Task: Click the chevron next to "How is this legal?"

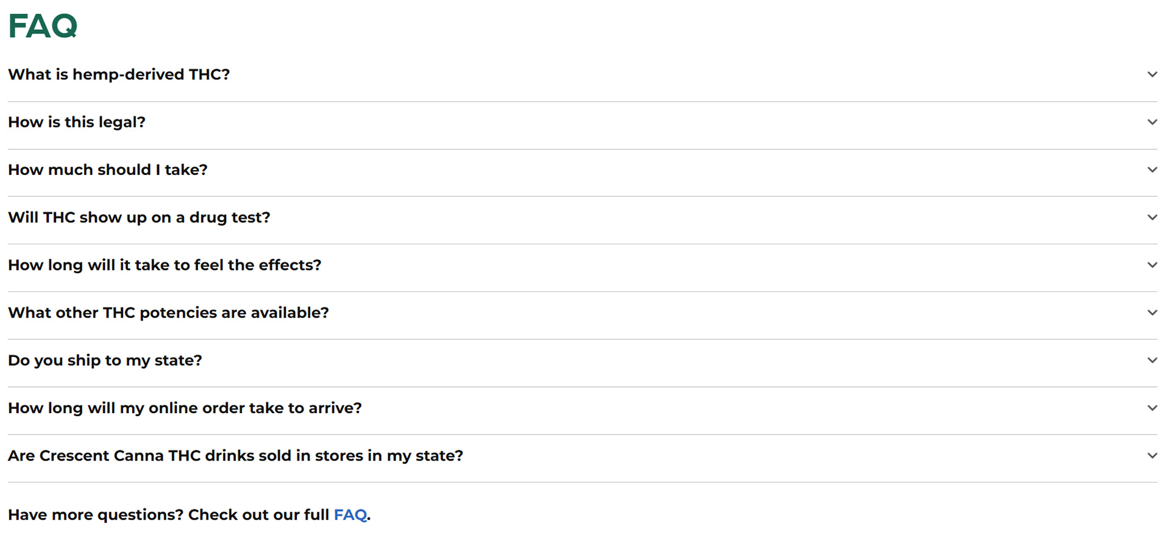Action: tap(1152, 122)
